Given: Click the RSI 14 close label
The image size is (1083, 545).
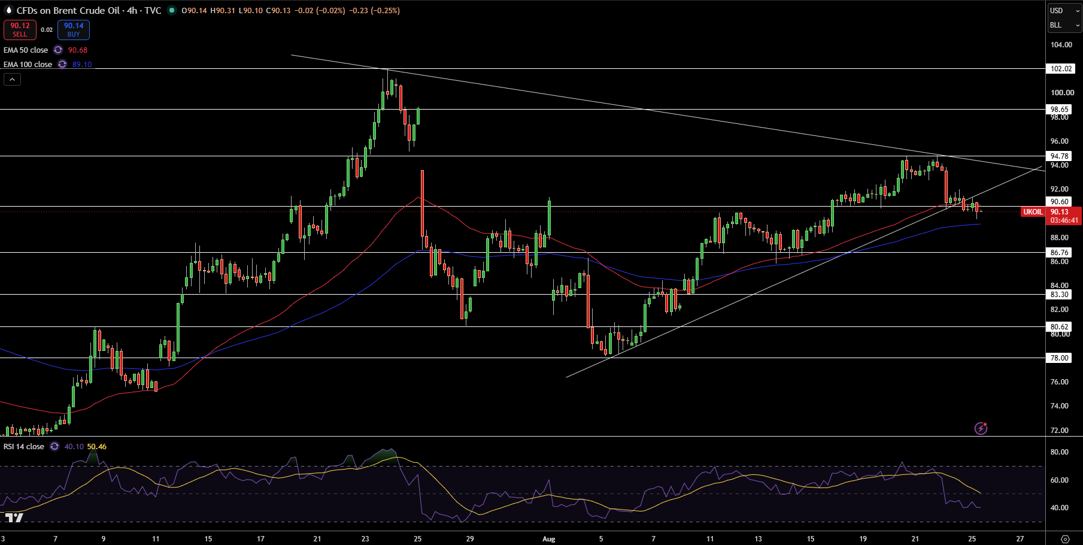Looking at the screenshot, I should point(24,447).
